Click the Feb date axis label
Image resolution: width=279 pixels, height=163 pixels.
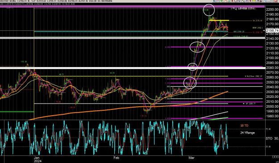116,158
